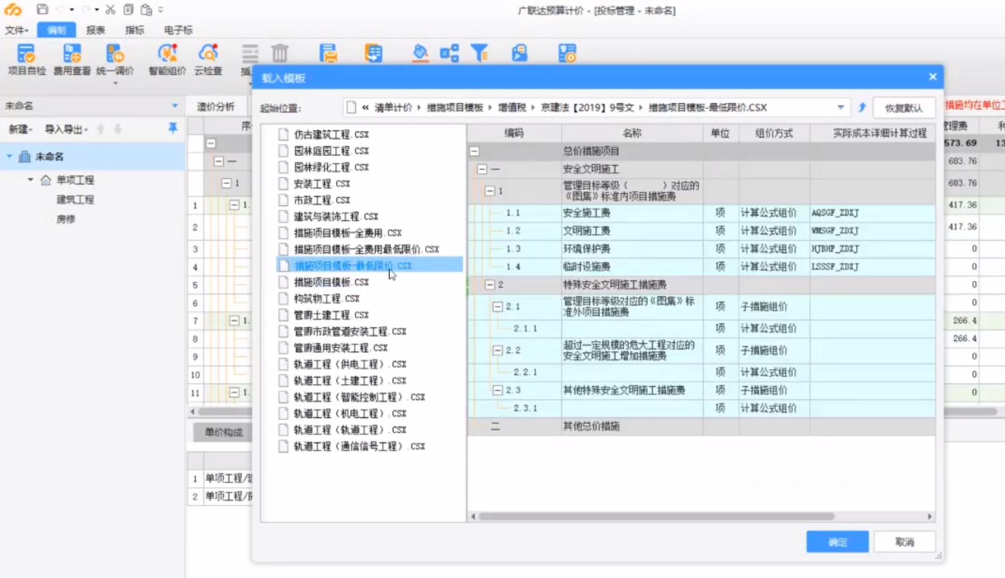Click the orange document arrow icon in ribbon
The width and height of the screenshot is (1005, 578).
coord(374,53)
